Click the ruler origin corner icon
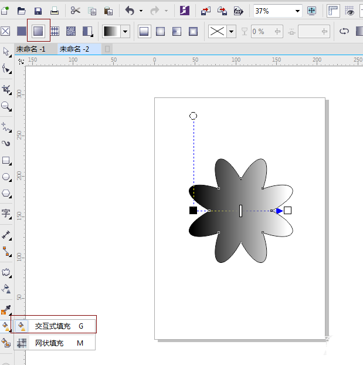 (x=21, y=62)
